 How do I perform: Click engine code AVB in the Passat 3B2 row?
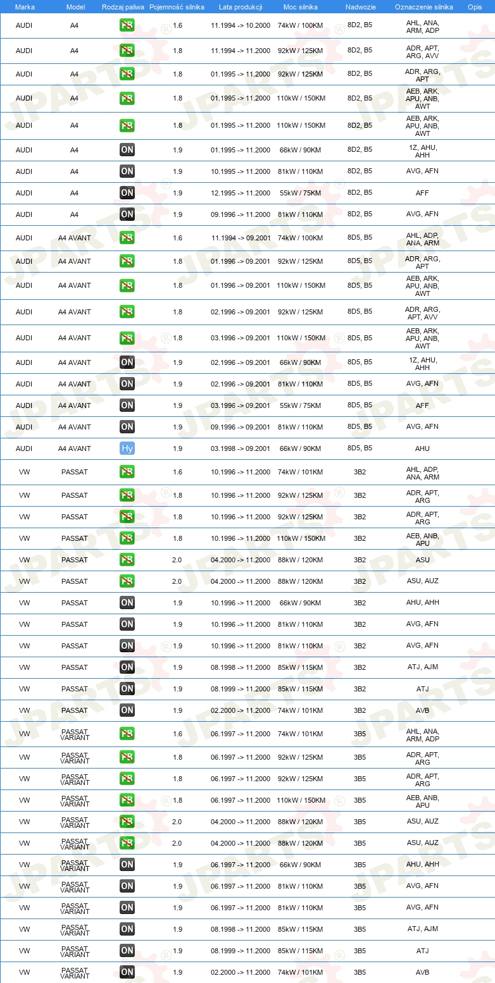tap(422, 710)
